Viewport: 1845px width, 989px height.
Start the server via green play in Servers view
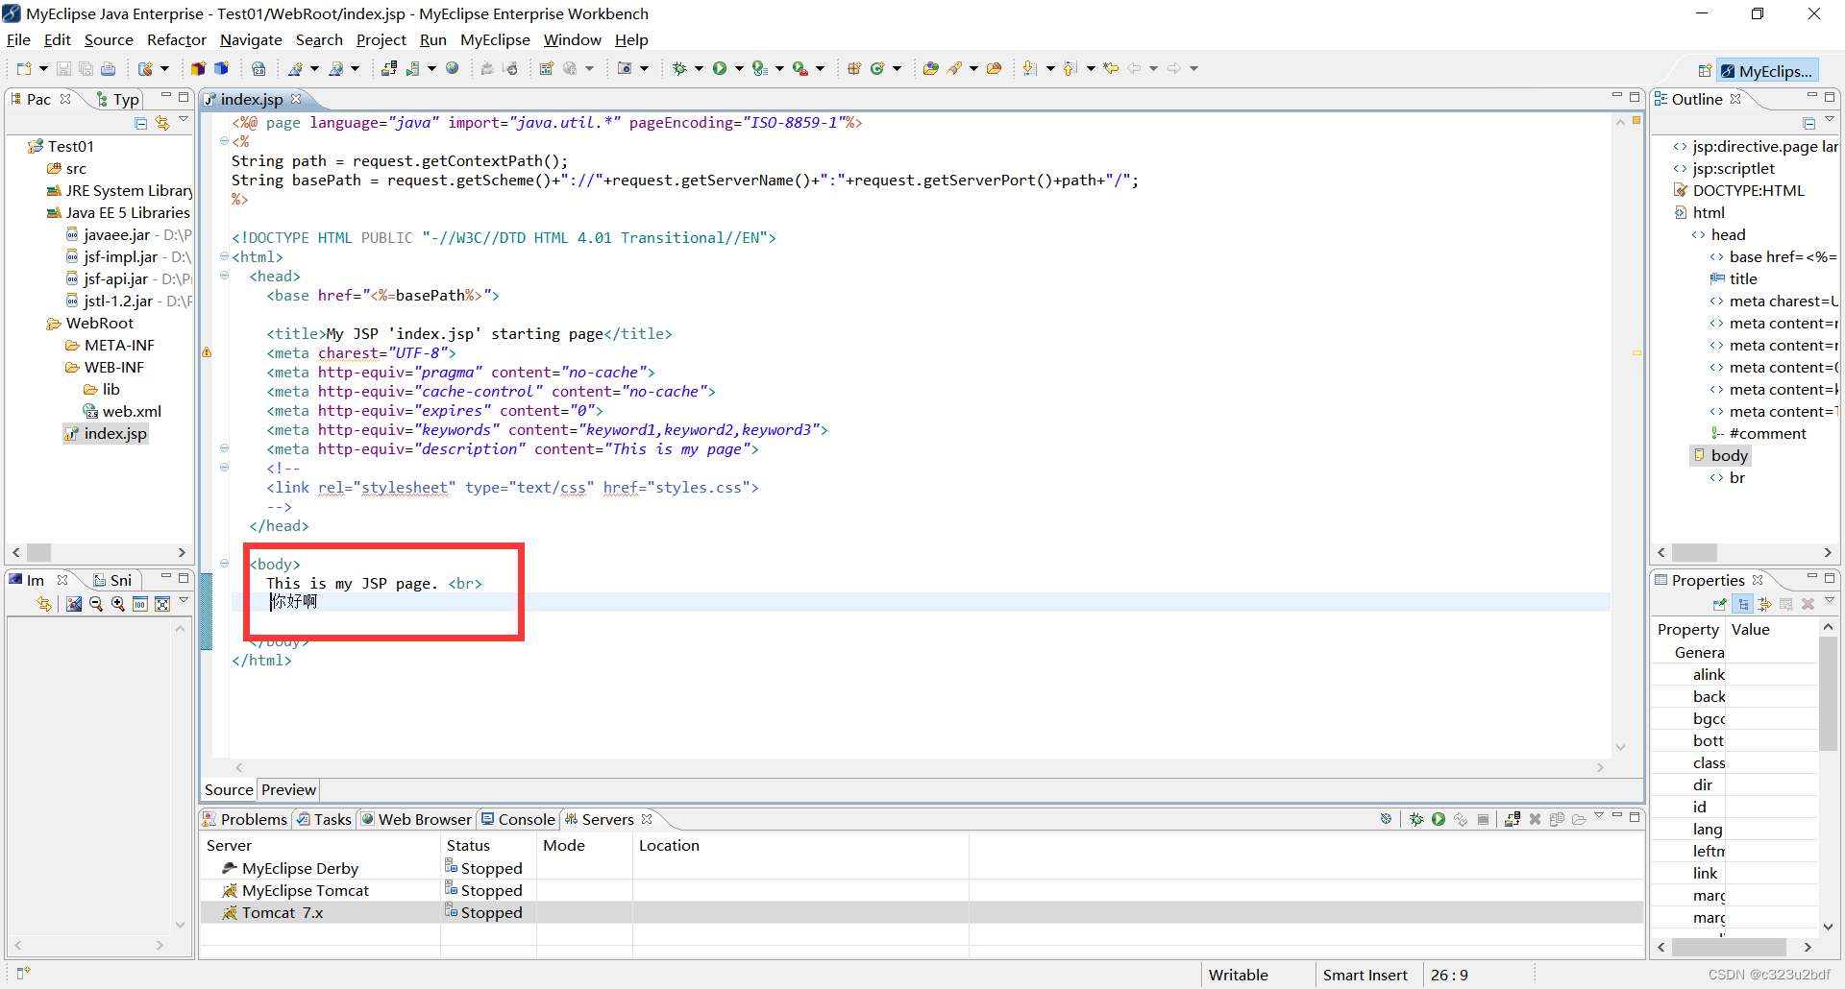(x=1439, y=819)
